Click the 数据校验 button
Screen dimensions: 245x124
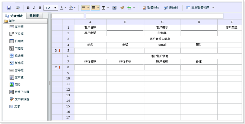pyautogui.click(x=151, y=8)
